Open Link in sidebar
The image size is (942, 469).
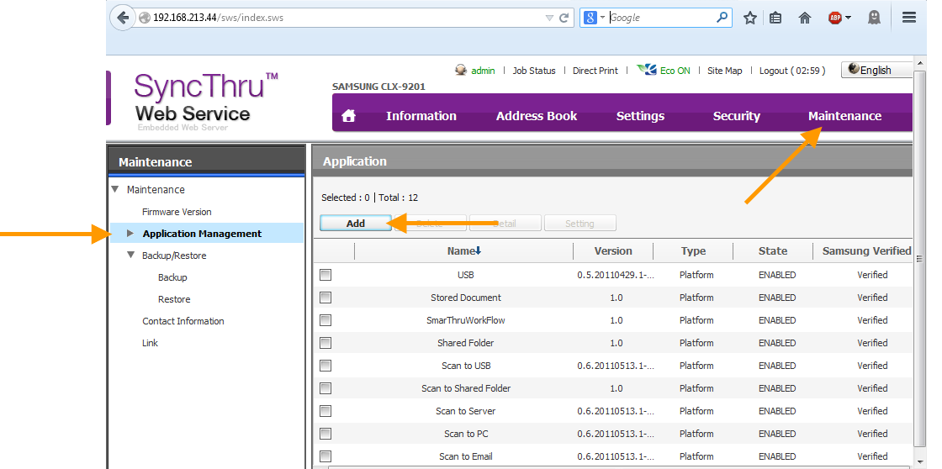(151, 343)
